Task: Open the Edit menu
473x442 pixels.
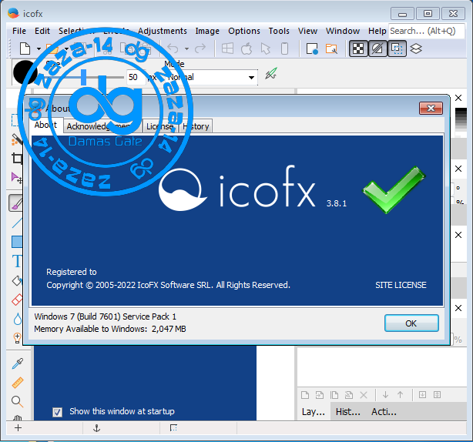Action: [x=42, y=31]
